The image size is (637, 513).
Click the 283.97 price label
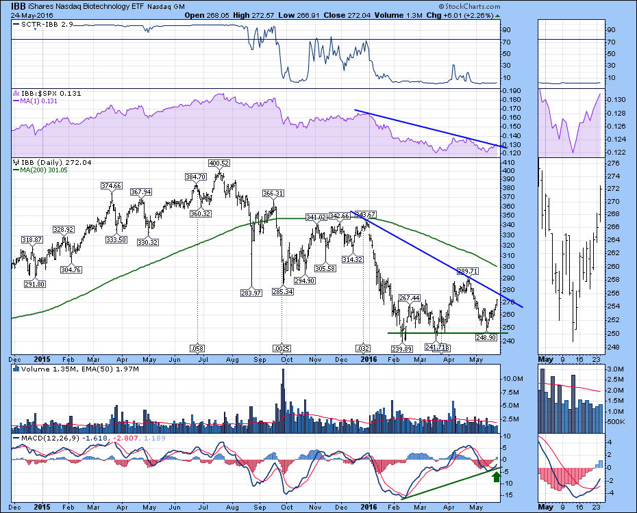point(251,293)
